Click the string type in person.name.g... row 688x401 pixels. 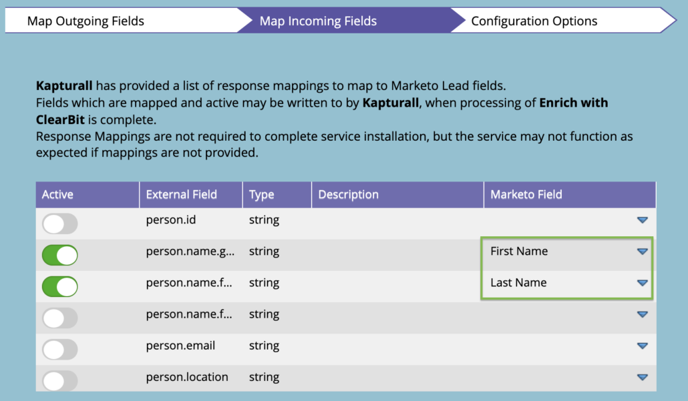(x=264, y=252)
